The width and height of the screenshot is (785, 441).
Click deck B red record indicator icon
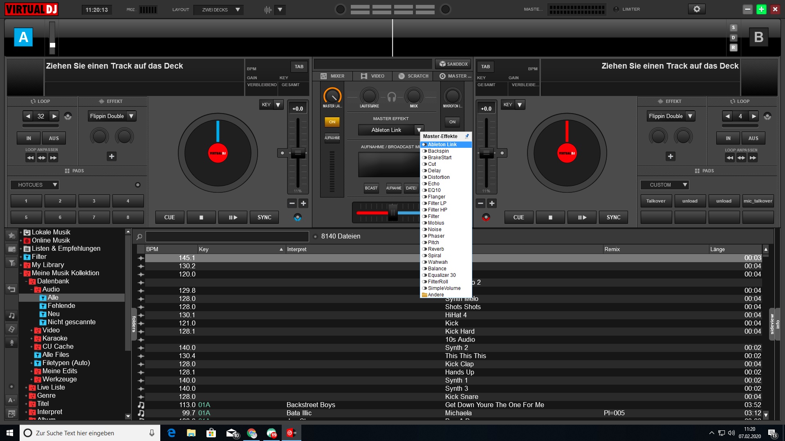coord(486,217)
